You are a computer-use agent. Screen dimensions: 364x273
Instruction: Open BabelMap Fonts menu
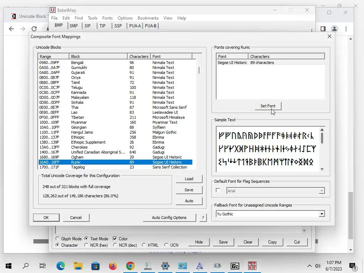[x=107, y=18]
